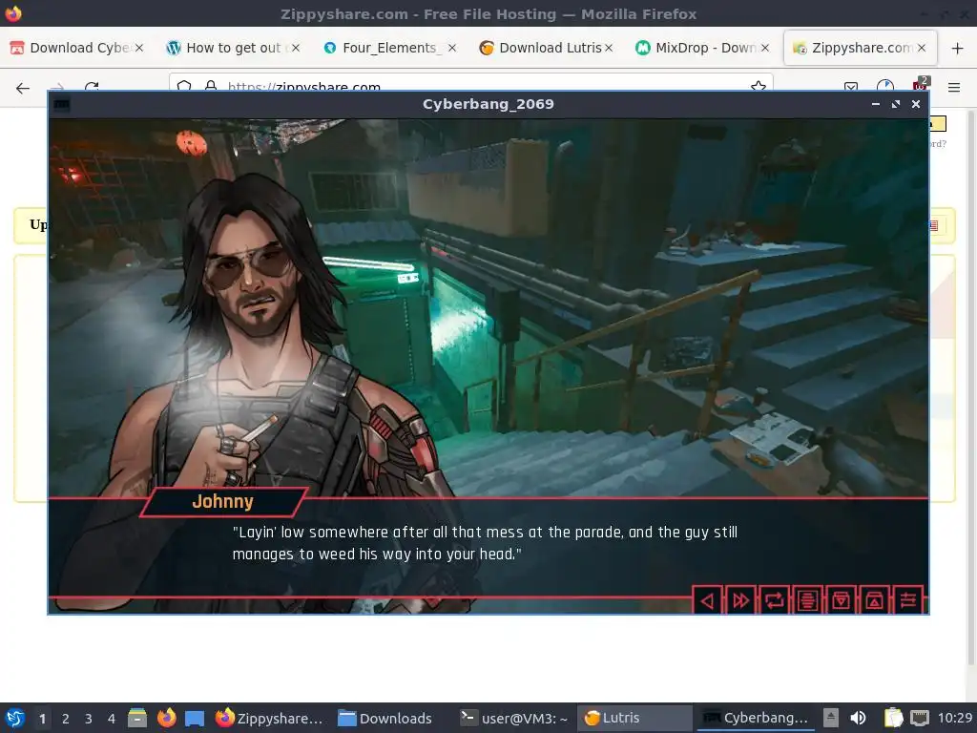The image size is (977, 733).
Task: Click the Firefox page vertical scrollbar
Action: click(x=970, y=387)
